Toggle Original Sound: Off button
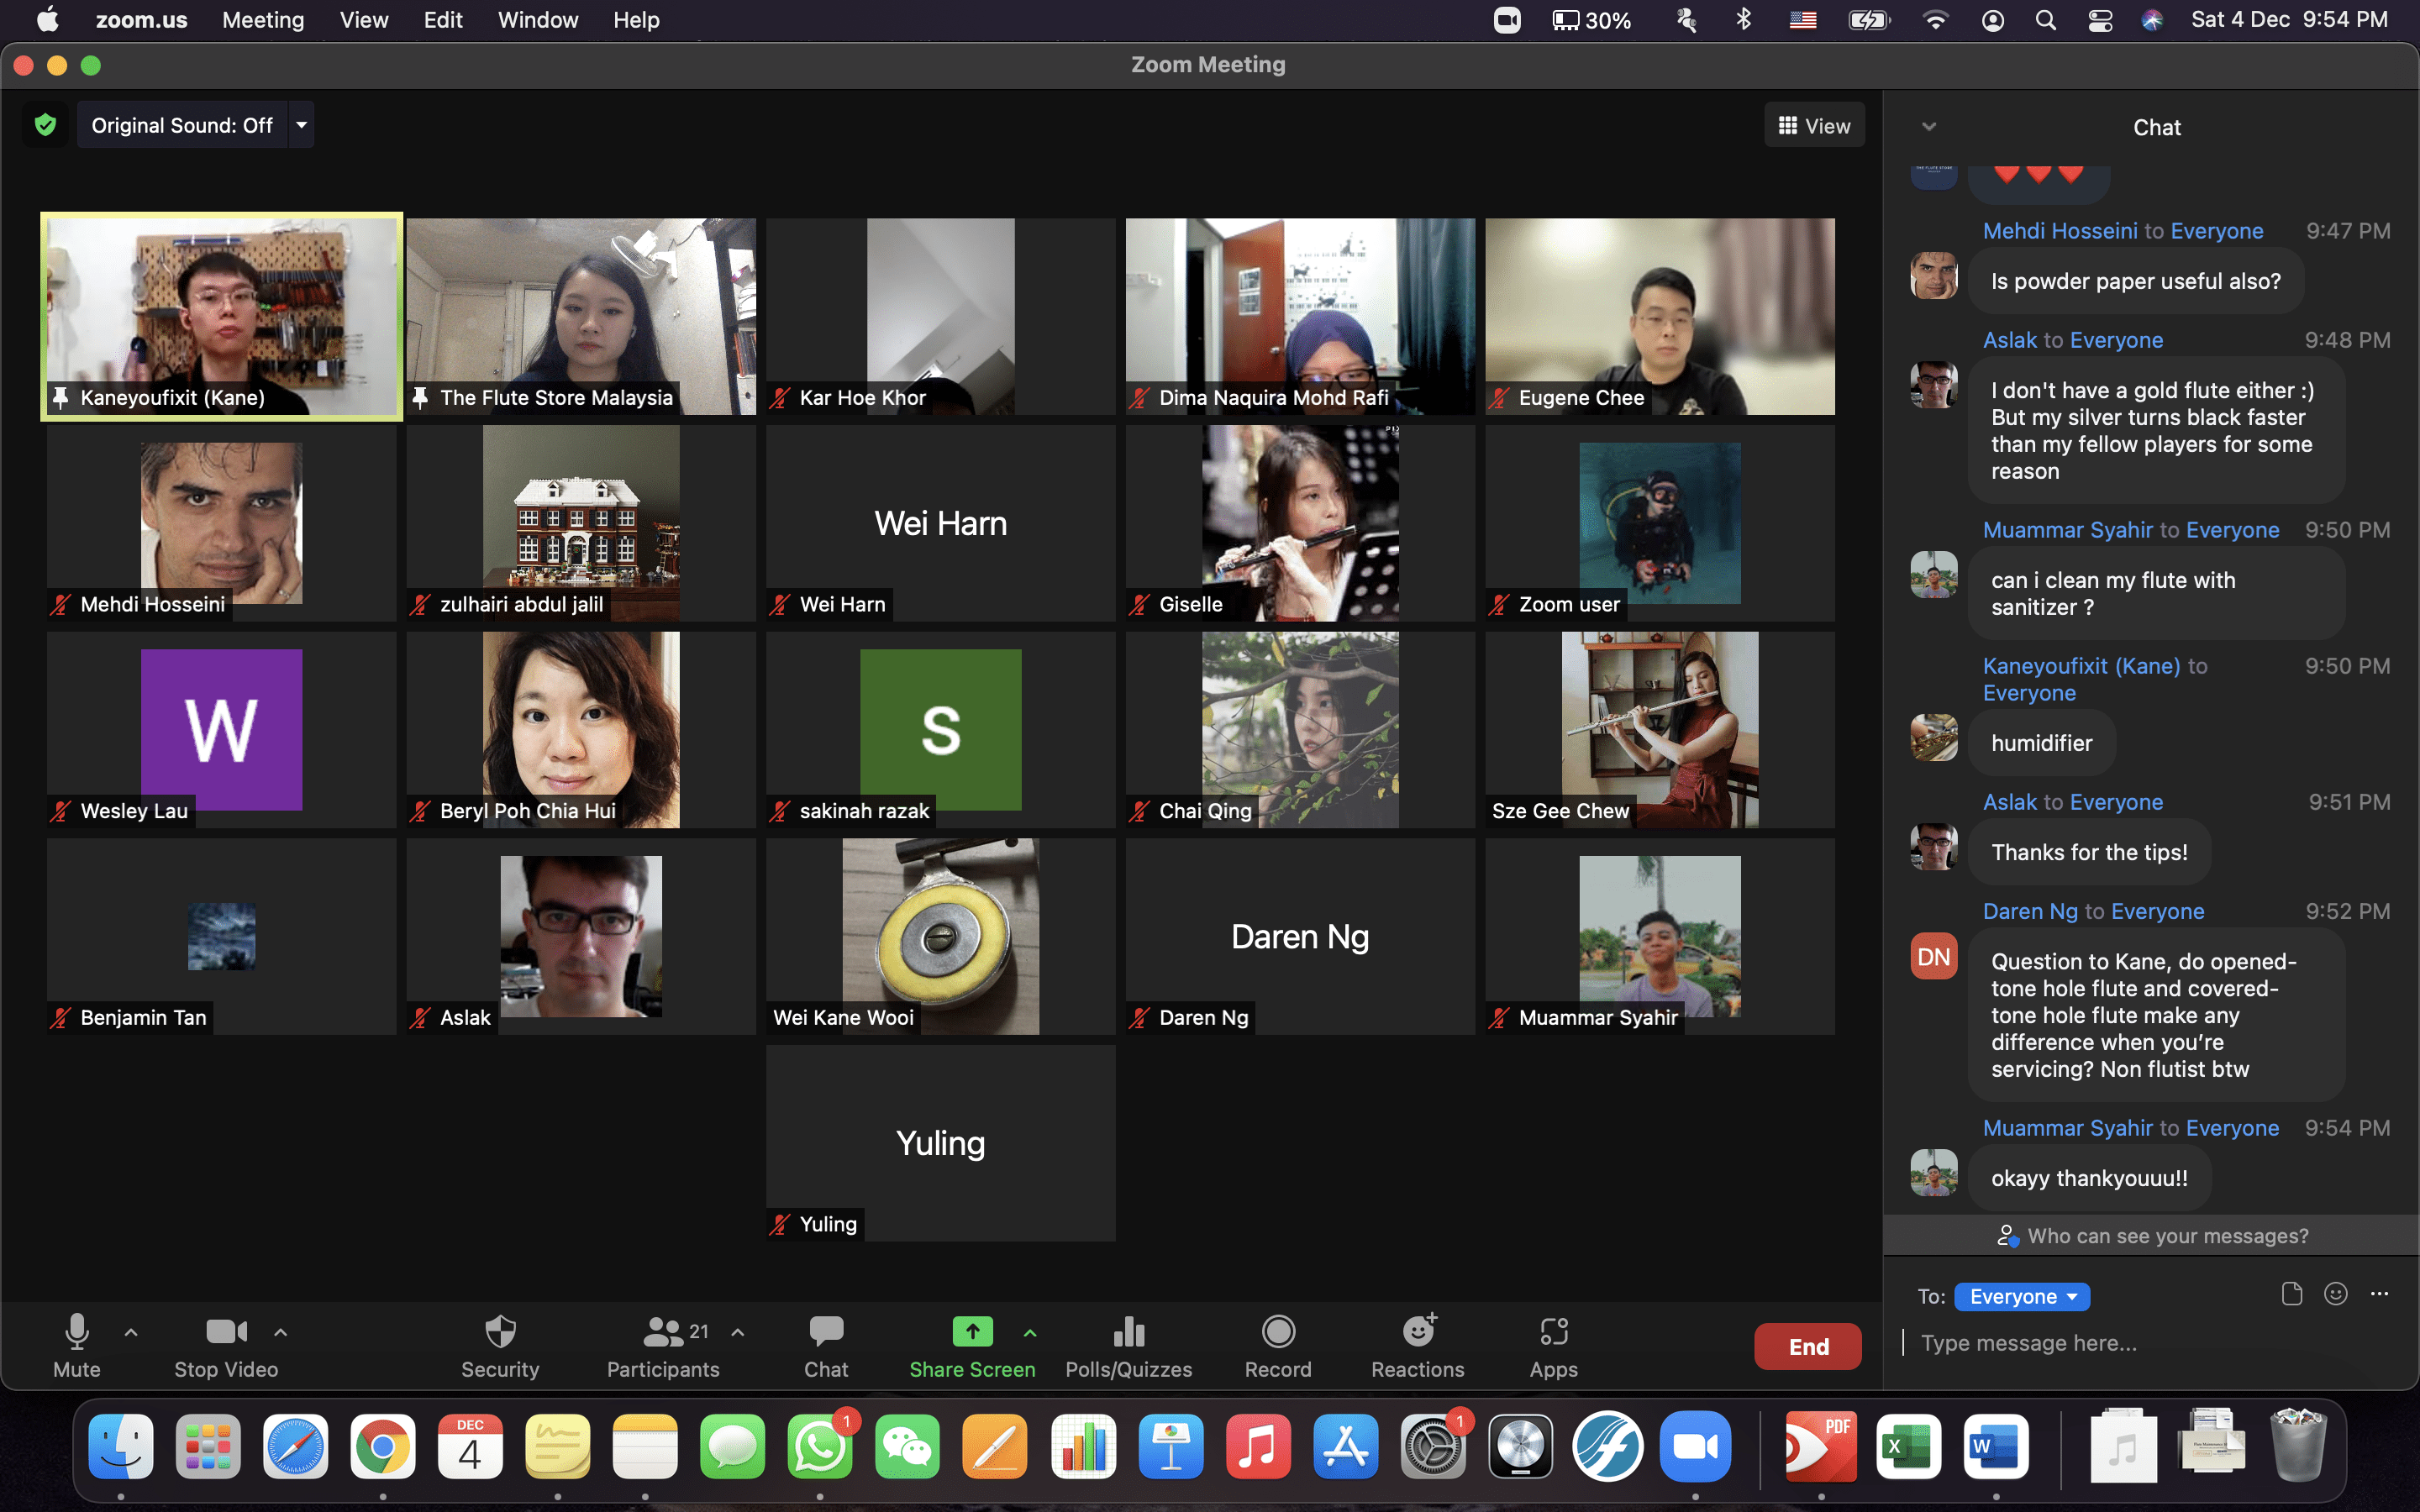Image resolution: width=2420 pixels, height=1512 pixels. [x=182, y=125]
